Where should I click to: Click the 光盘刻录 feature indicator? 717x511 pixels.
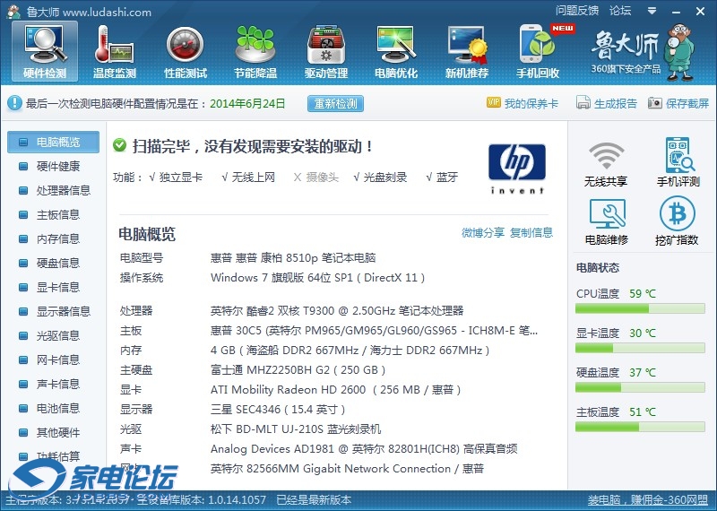[x=380, y=177]
